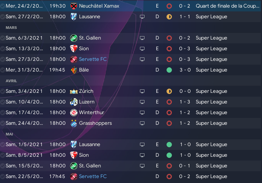Select the MAI month header
Image resolution: width=262 pixels, height=183 pixels.
point(9,134)
